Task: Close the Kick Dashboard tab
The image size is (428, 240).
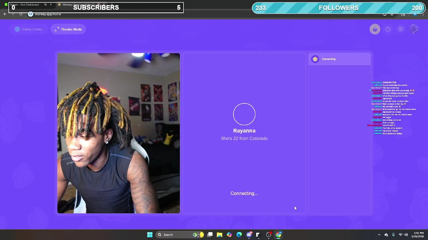Action: (51, 5)
